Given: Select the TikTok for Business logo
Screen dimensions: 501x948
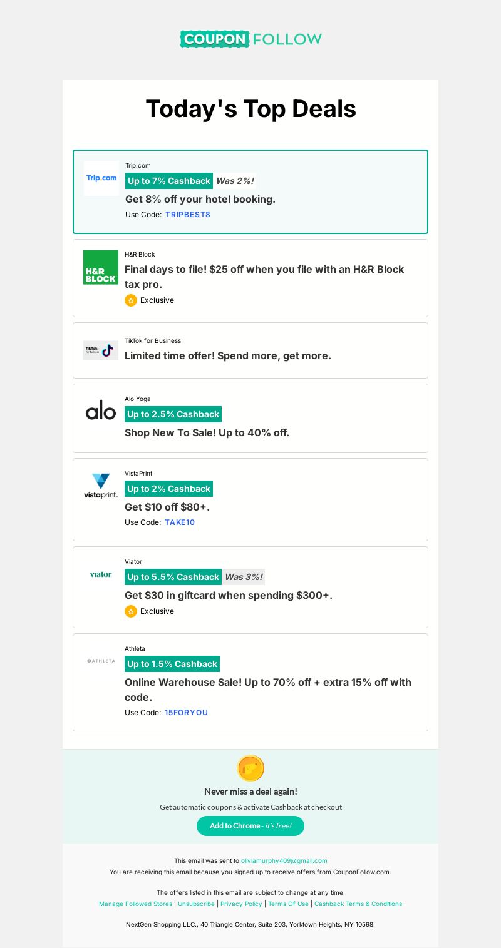Looking at the screenshot, I should [101, 350].
